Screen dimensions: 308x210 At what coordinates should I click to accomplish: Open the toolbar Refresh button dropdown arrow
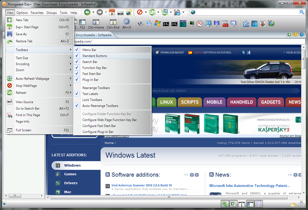[x=158, y=12]
